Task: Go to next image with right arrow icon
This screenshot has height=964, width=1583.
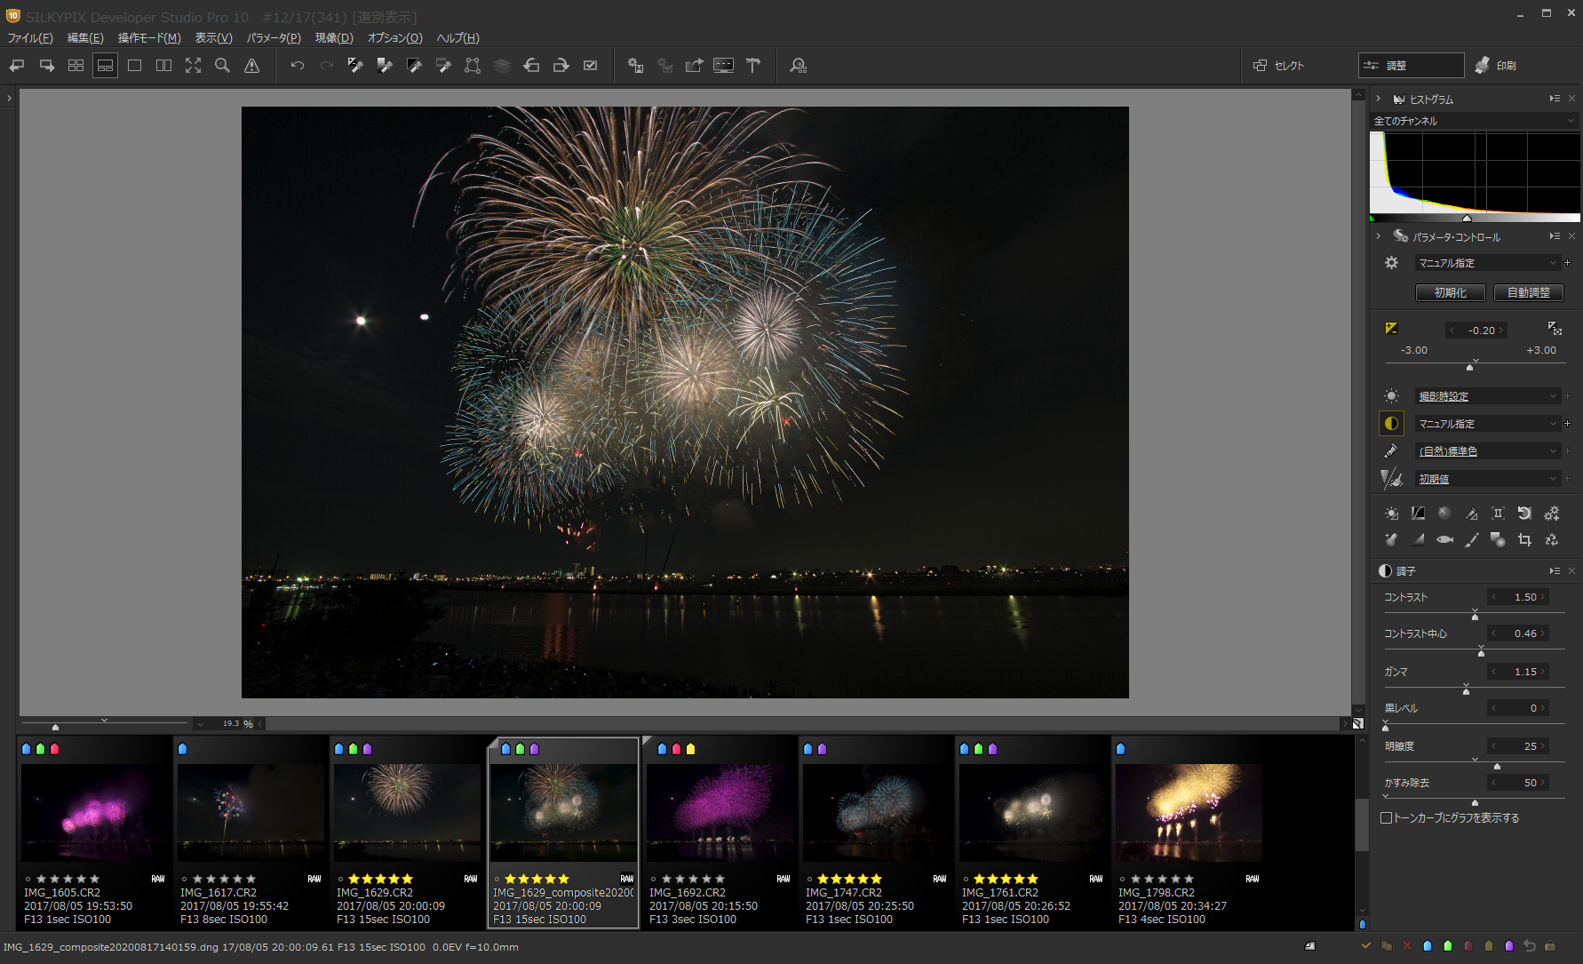Action: (x=47, y=66)
